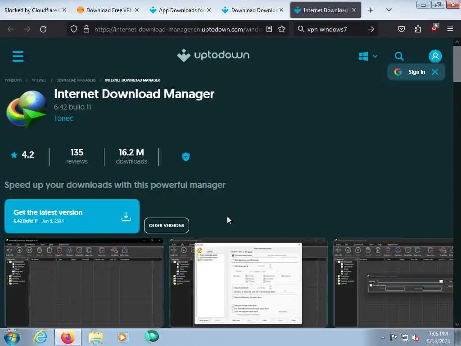Open third IDM screenshot thumbnail

coord(393,283)
